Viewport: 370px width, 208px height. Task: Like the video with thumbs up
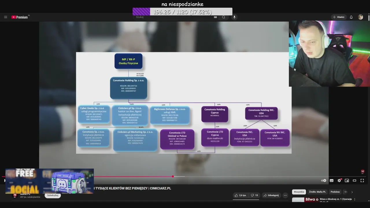(x=240, y=195)
